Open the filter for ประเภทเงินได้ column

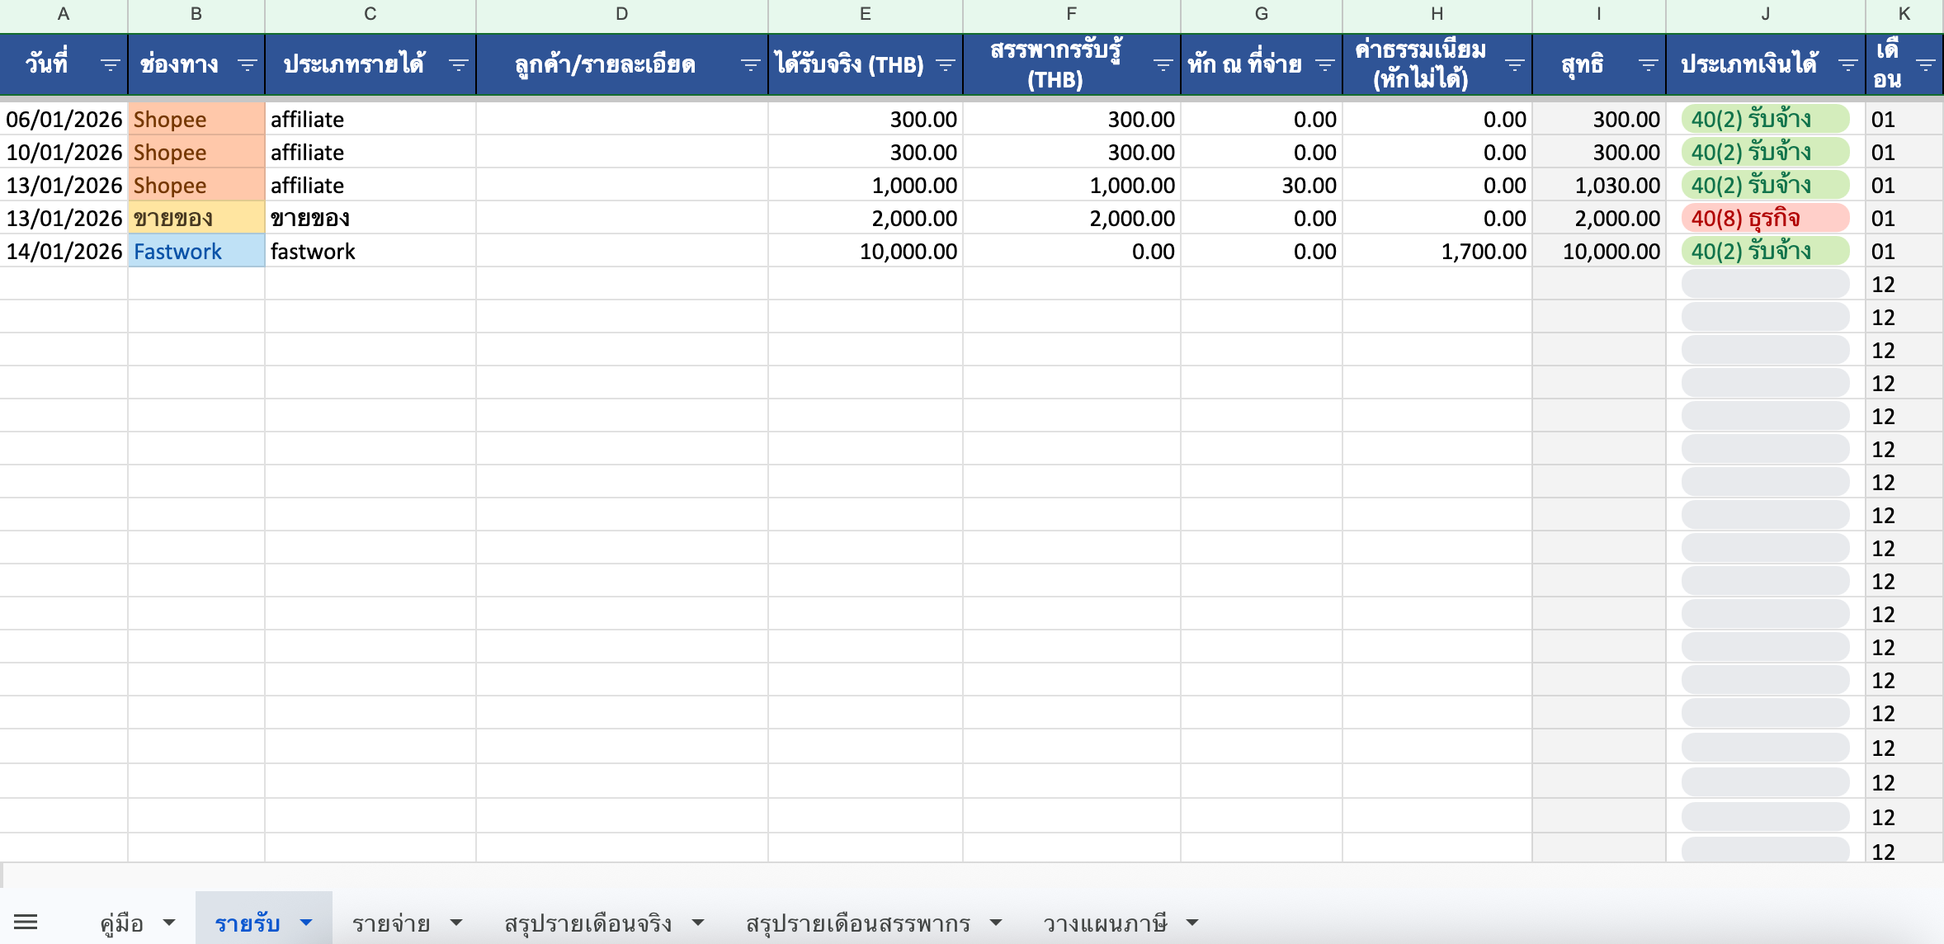tap(1847, 64)
